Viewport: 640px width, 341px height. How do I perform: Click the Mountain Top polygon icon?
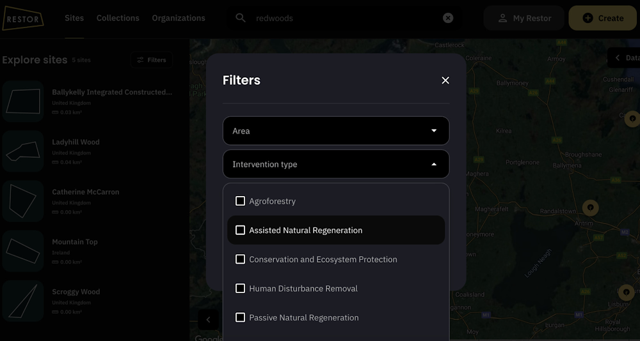pos(23,252)
